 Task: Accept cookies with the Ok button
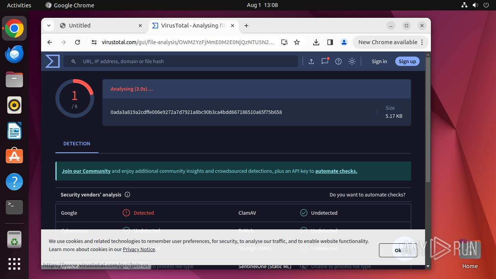[398, 250]
